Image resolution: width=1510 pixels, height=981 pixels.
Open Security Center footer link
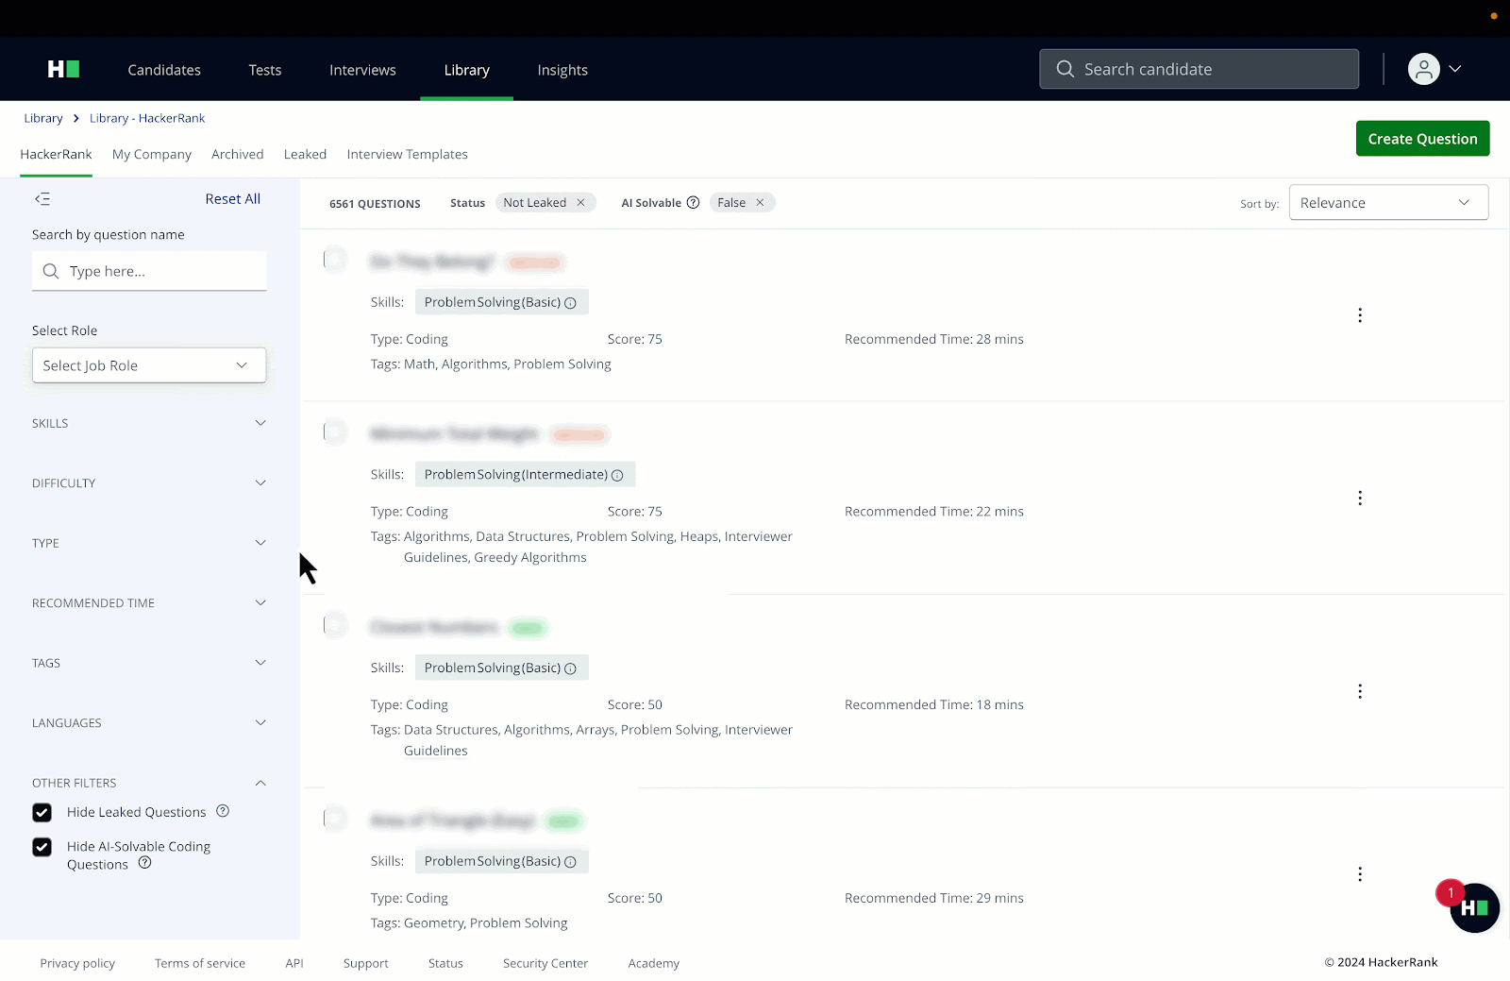545,963
